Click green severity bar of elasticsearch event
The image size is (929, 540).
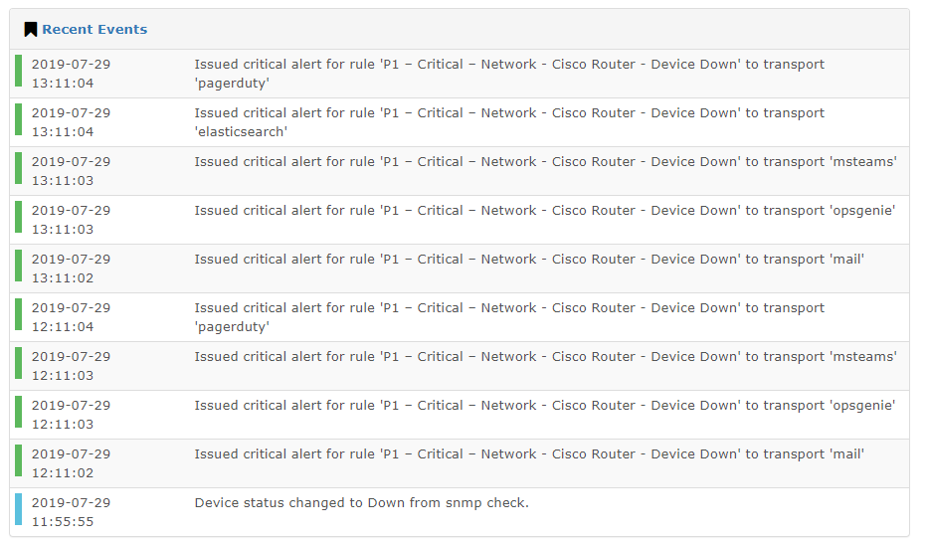[x=18, y=119]
